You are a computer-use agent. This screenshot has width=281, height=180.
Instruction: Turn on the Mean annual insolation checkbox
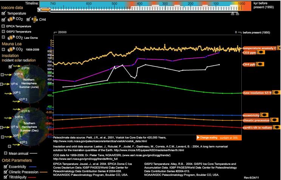point(5,153)
